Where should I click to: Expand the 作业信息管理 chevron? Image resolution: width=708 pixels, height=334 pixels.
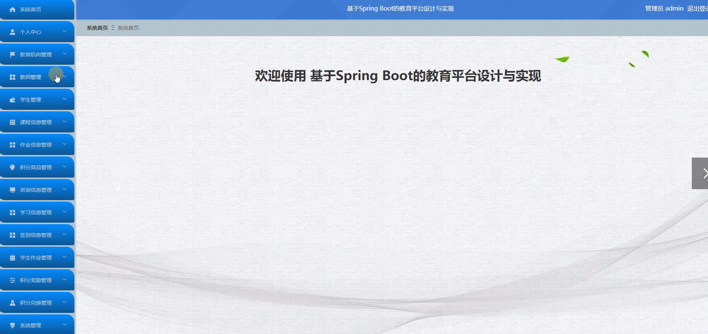coord(64,144)
